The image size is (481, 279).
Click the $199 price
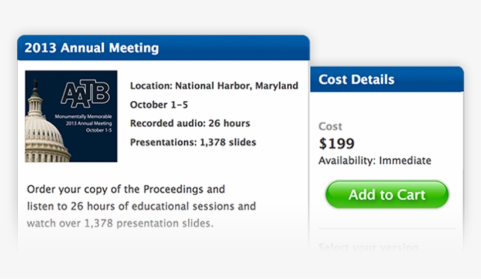[337, 143]
